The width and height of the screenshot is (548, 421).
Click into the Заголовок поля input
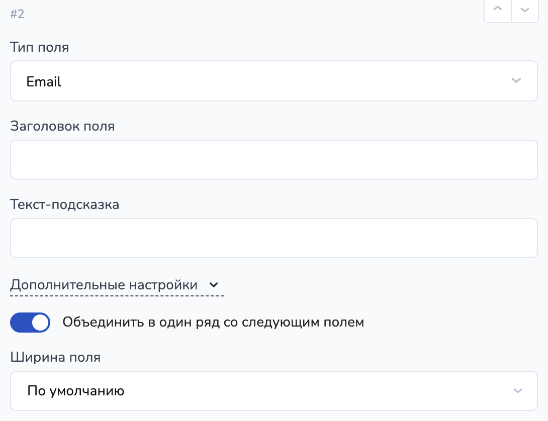[x=274, y=160]
